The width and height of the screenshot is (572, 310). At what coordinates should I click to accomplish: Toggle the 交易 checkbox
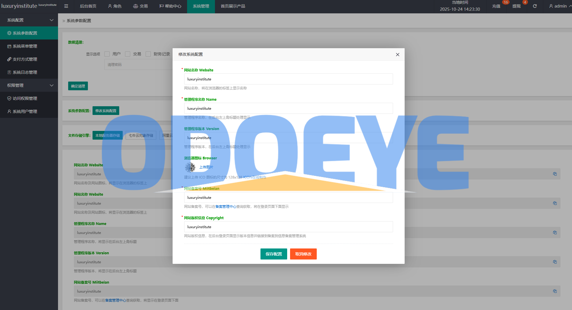click(128, 54)
